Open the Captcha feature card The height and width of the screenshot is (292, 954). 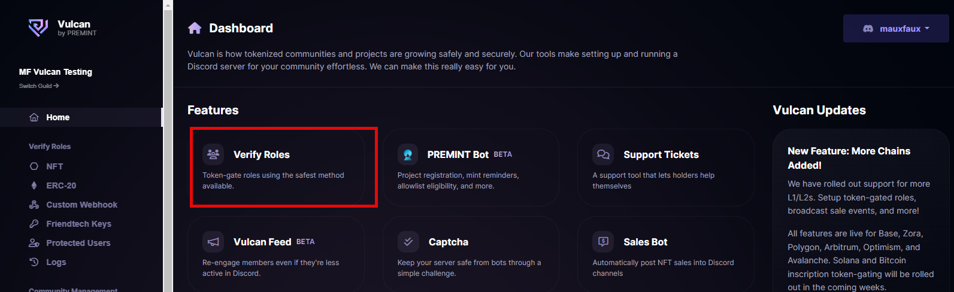(x=471, y=254)
